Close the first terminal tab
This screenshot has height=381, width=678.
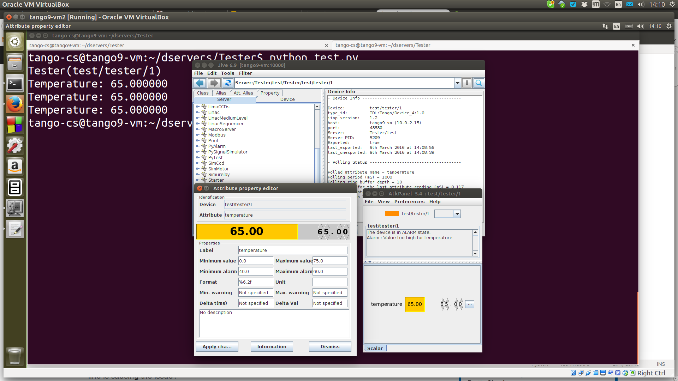(327, 46)
